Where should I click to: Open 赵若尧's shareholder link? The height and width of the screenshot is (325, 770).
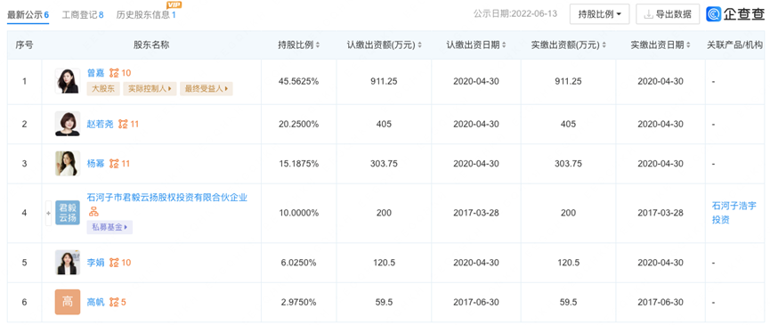[101, 124]
